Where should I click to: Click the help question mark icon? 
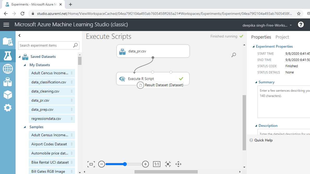point(301,25)
